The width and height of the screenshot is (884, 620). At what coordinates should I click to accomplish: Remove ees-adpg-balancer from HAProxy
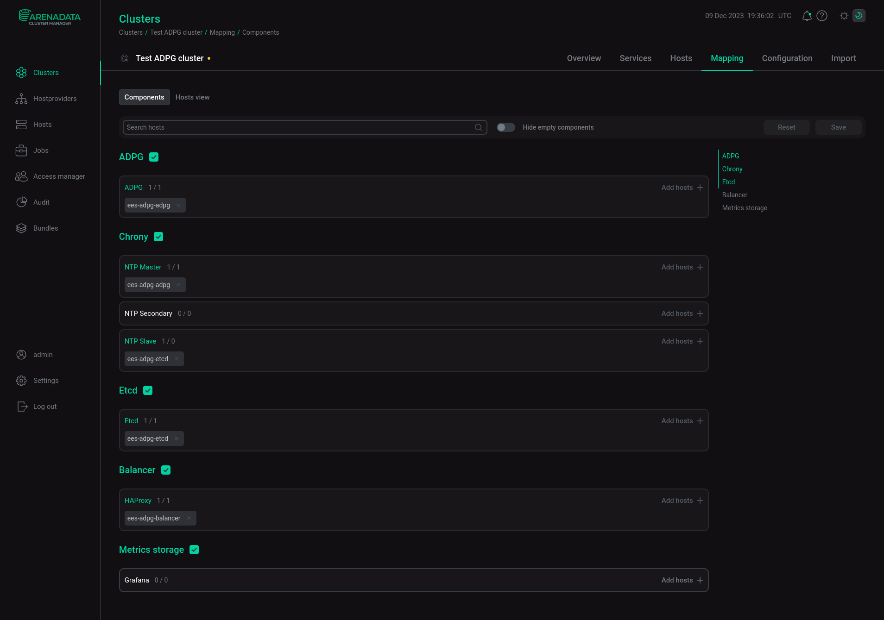(x=189, y=518)
